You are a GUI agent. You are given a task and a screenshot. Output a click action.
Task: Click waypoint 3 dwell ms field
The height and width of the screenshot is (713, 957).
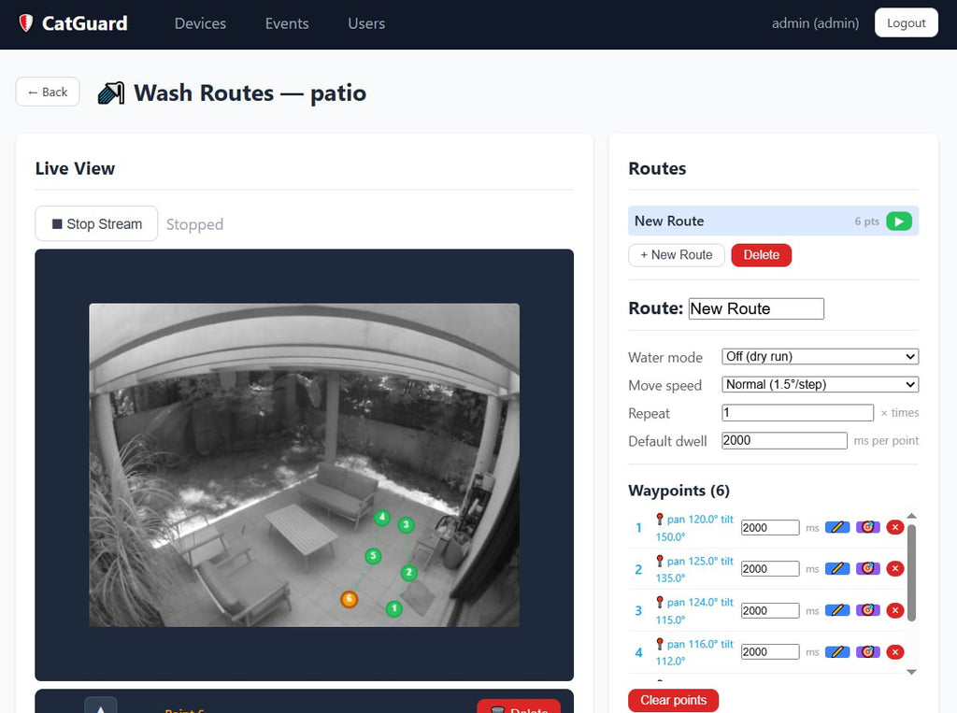(770, 610)
